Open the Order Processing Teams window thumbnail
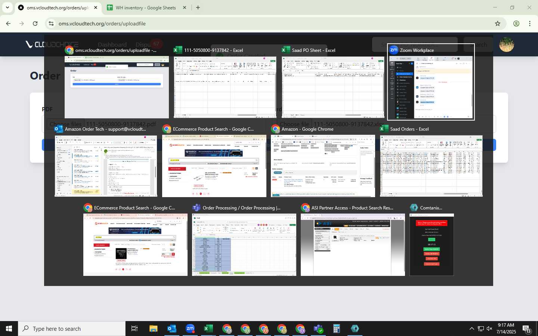Viewport: 538px width, 336px height. point(244,245)
